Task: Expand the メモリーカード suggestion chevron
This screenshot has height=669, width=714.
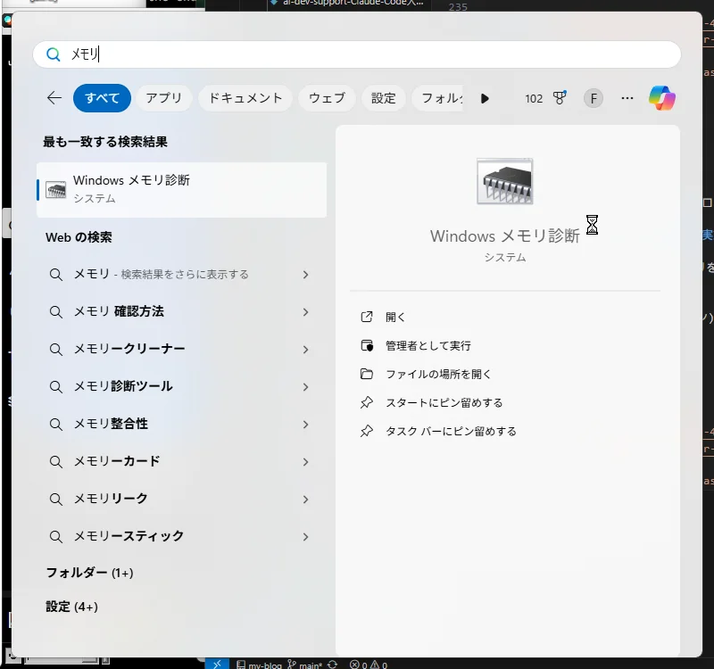Action: [305, 462]
